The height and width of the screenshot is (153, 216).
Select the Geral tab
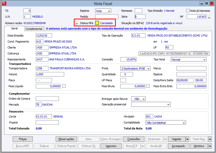[x=14, y=28]
